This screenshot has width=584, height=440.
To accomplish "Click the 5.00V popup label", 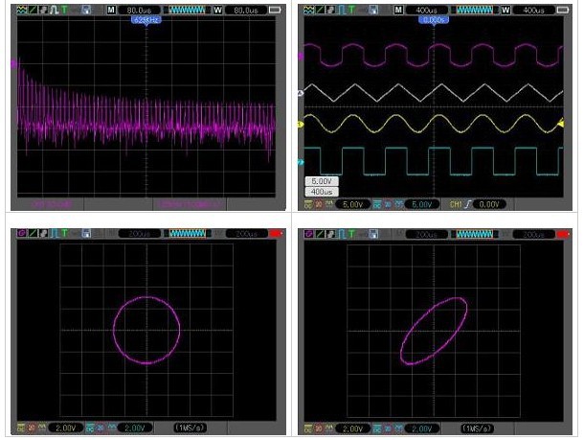I will point(320,180).
